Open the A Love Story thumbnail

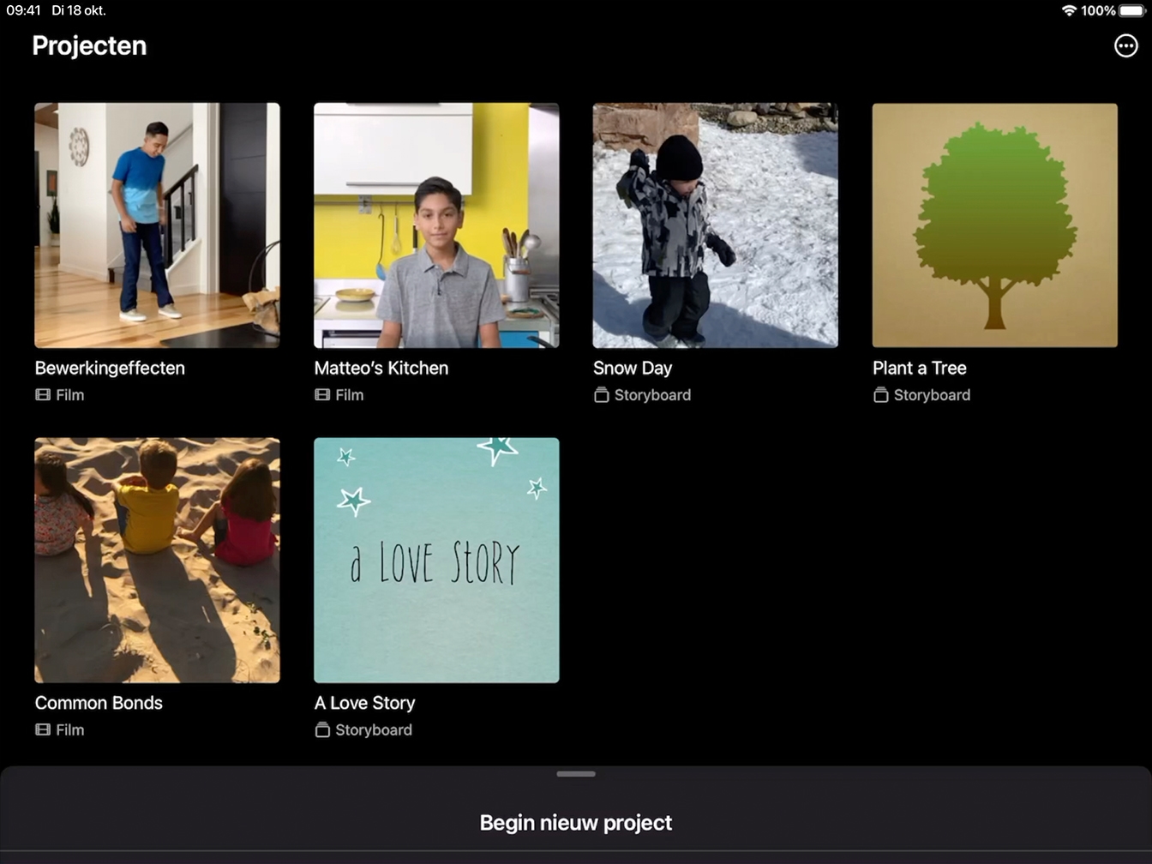click(x=436, y=560)
